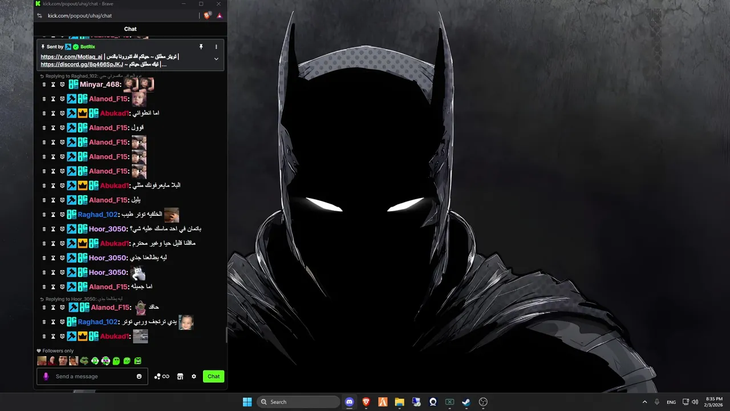Viewport: 730px width, 411px height.
Task: Click the chat scrollbar thumb
Action: 226,336
